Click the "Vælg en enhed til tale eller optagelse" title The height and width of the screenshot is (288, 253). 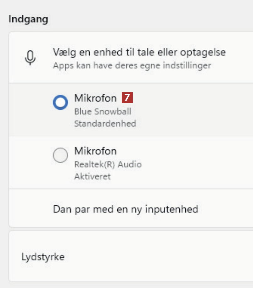point(139,52)
